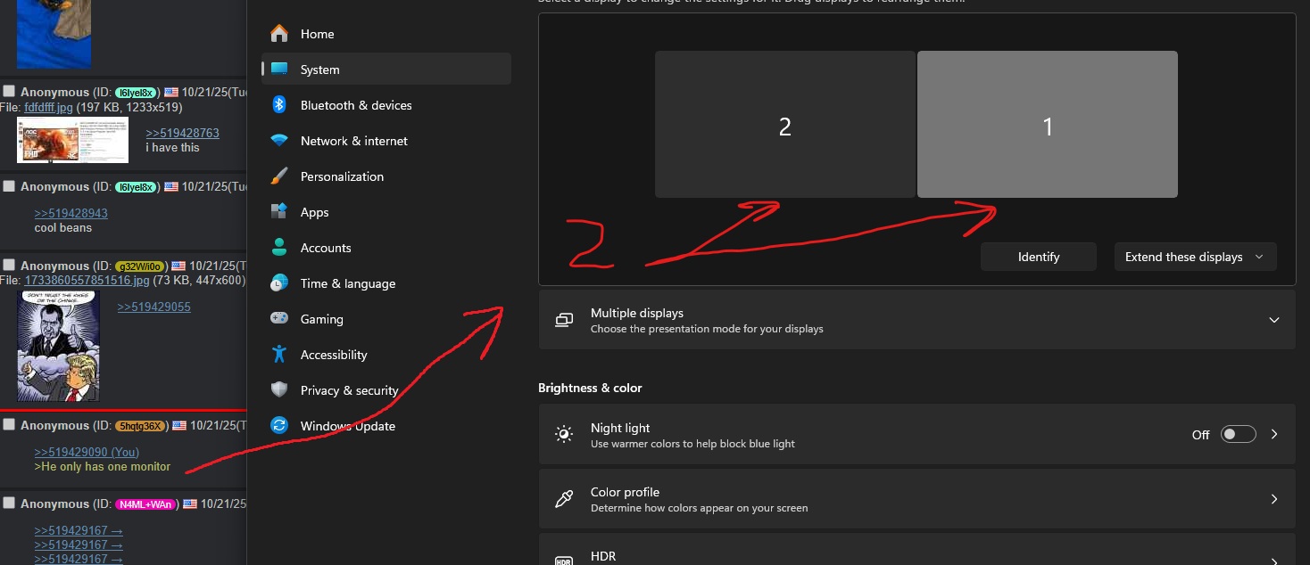
Task: Follow quote link >>519428763
Action: tap(182, 133)
